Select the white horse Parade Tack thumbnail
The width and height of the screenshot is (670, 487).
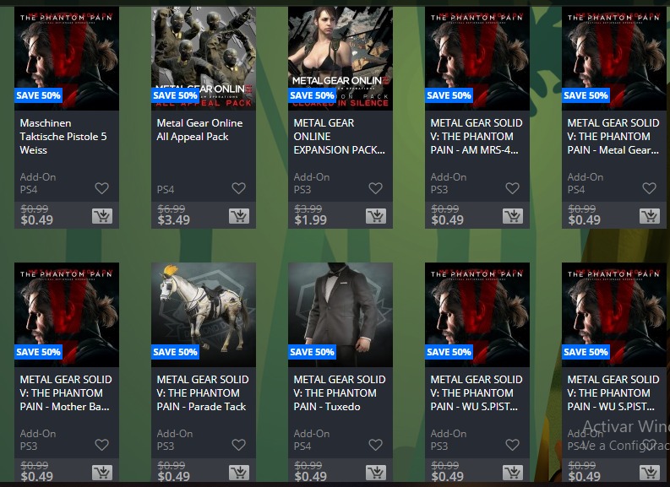coord(204,315)
